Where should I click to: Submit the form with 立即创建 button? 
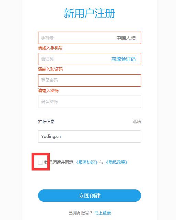tap(90, 196)
